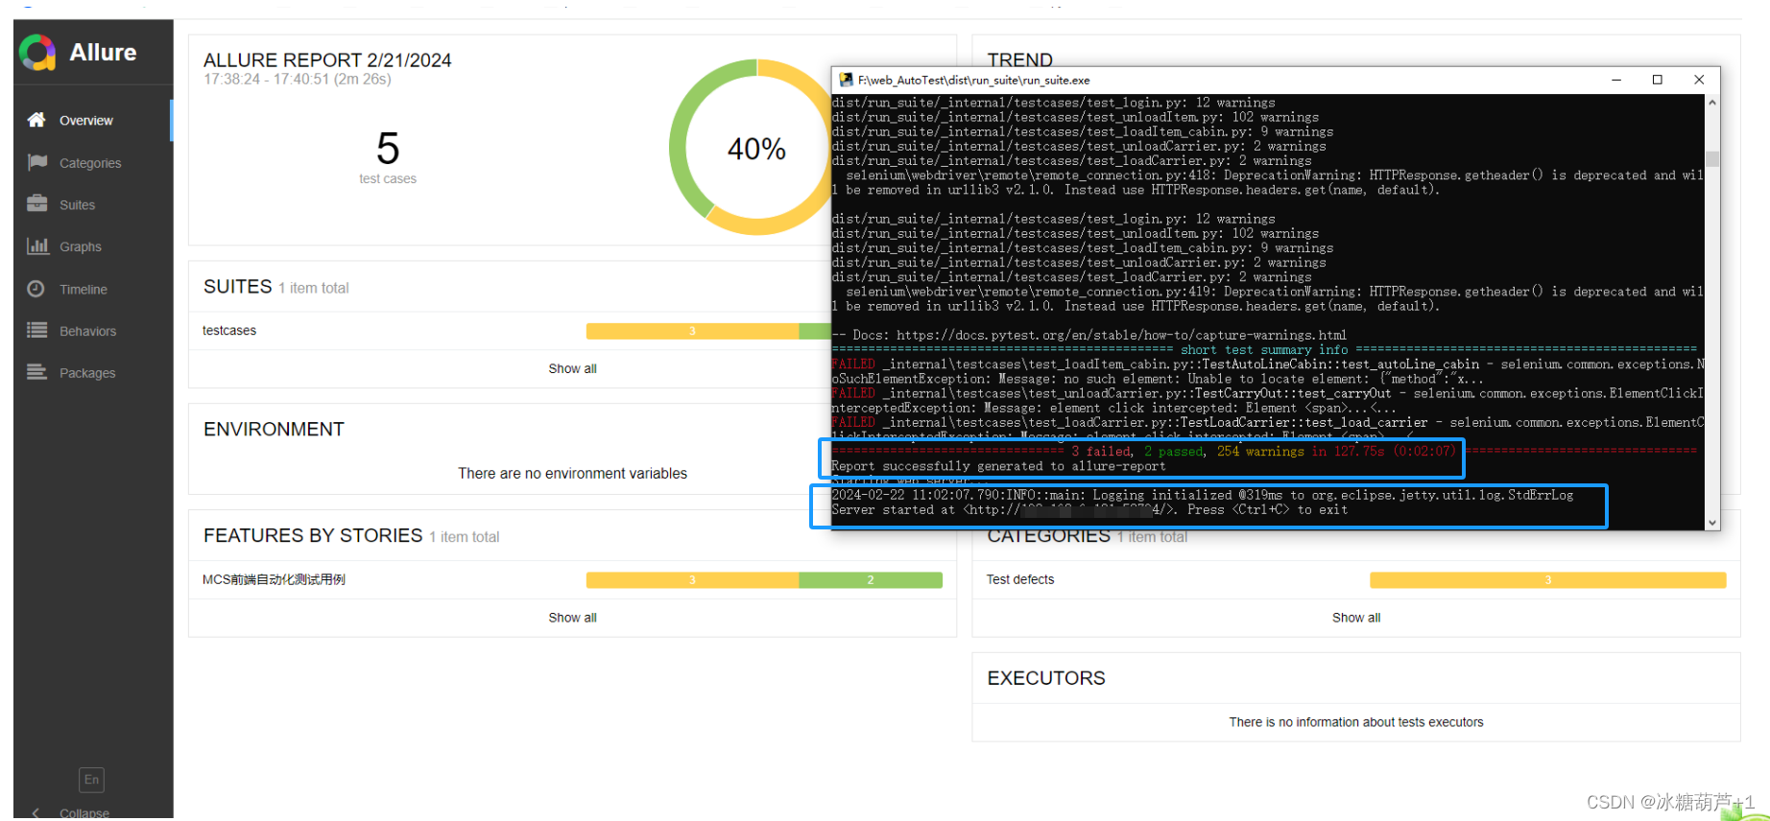Click the Overview home icon

pyautogui.click(x=36, y=120)
